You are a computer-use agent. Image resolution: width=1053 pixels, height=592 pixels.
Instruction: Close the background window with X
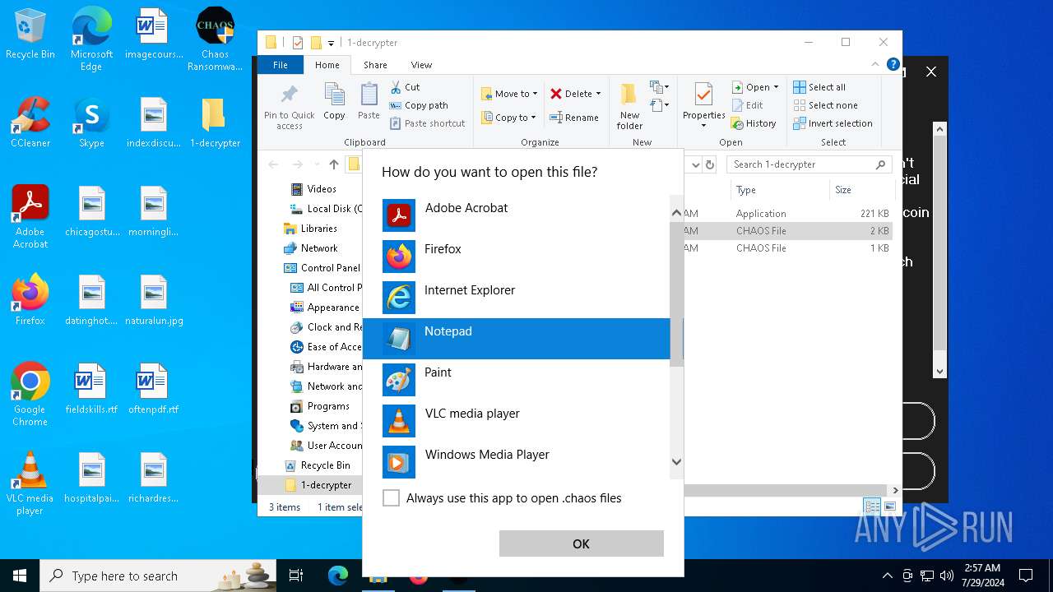click(931, 72)
